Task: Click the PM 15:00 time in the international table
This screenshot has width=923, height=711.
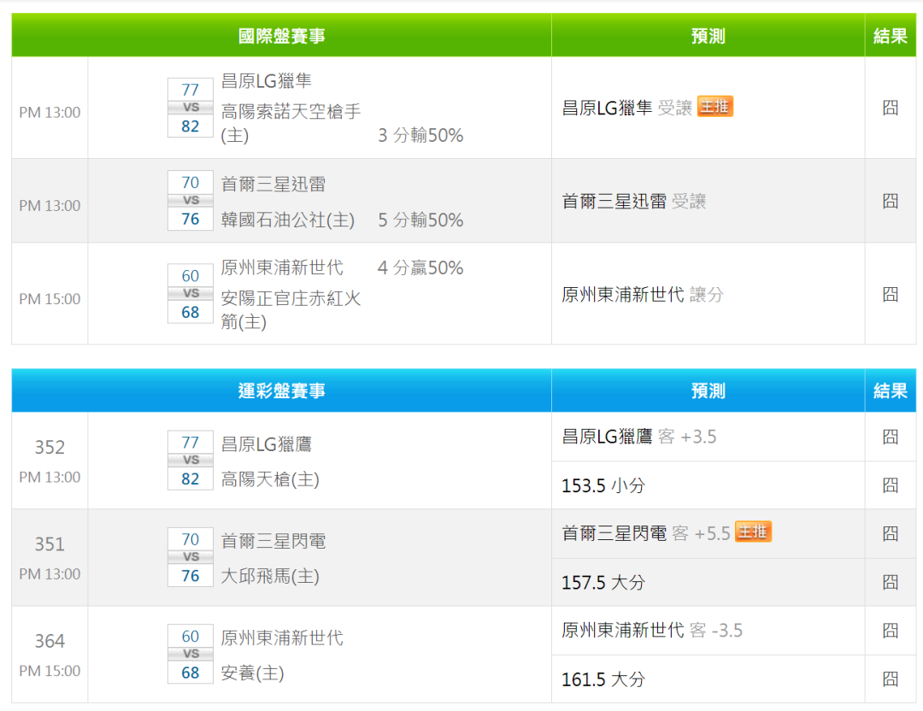Action: tap(50, 299)
